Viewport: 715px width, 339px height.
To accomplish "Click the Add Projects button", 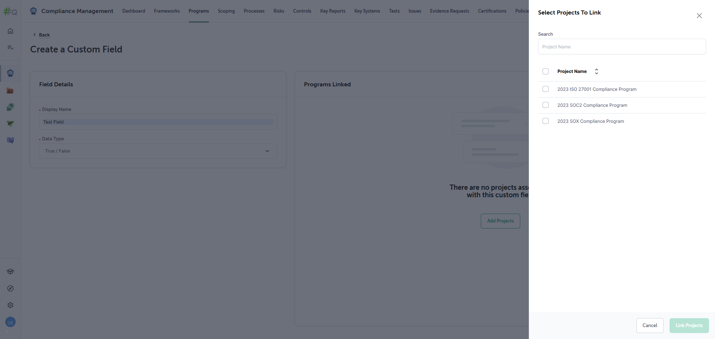I will [x=500, y=221].
